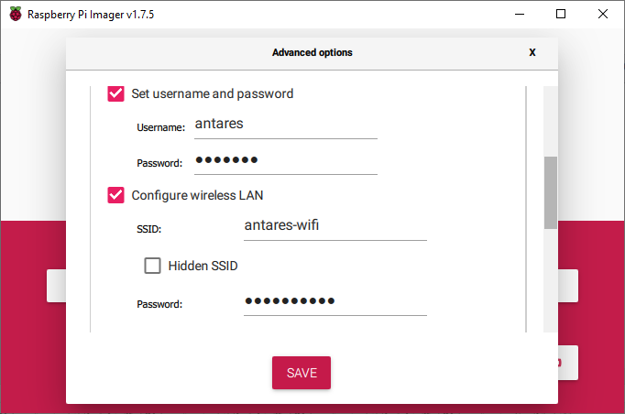Uncheck Set username and password
The height and width of the screenshot is (414, 625).
coord(116,93)
